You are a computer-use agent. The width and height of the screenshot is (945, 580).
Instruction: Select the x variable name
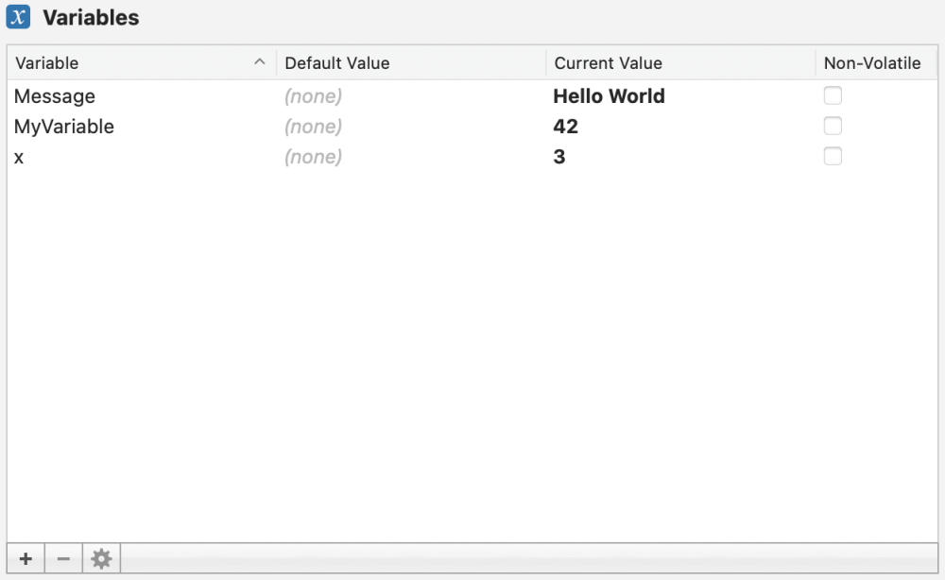tap(19, 157)
